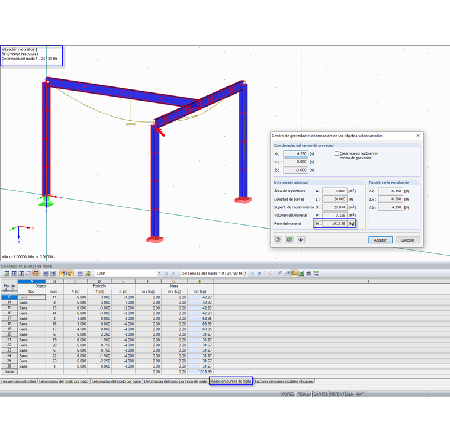Click Y value 2.250 in row 20
The image size is (450, 443).
pyautogui.click(x=99, y=335)
